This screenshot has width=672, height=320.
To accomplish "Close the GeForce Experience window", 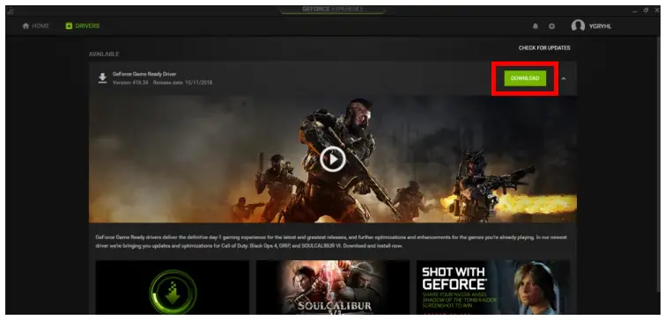I will click(657, 11).
